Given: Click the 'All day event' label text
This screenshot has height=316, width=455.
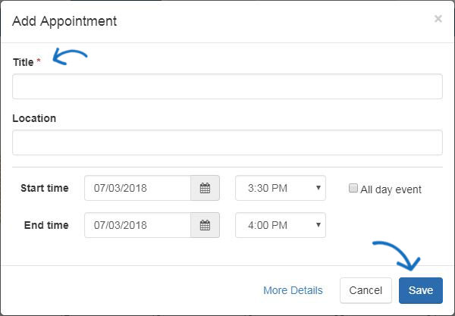Looking at the screenshot, I should 391,189.
